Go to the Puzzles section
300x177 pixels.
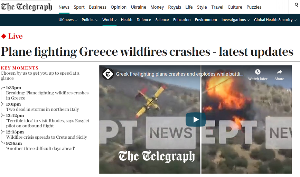[254, 7]
